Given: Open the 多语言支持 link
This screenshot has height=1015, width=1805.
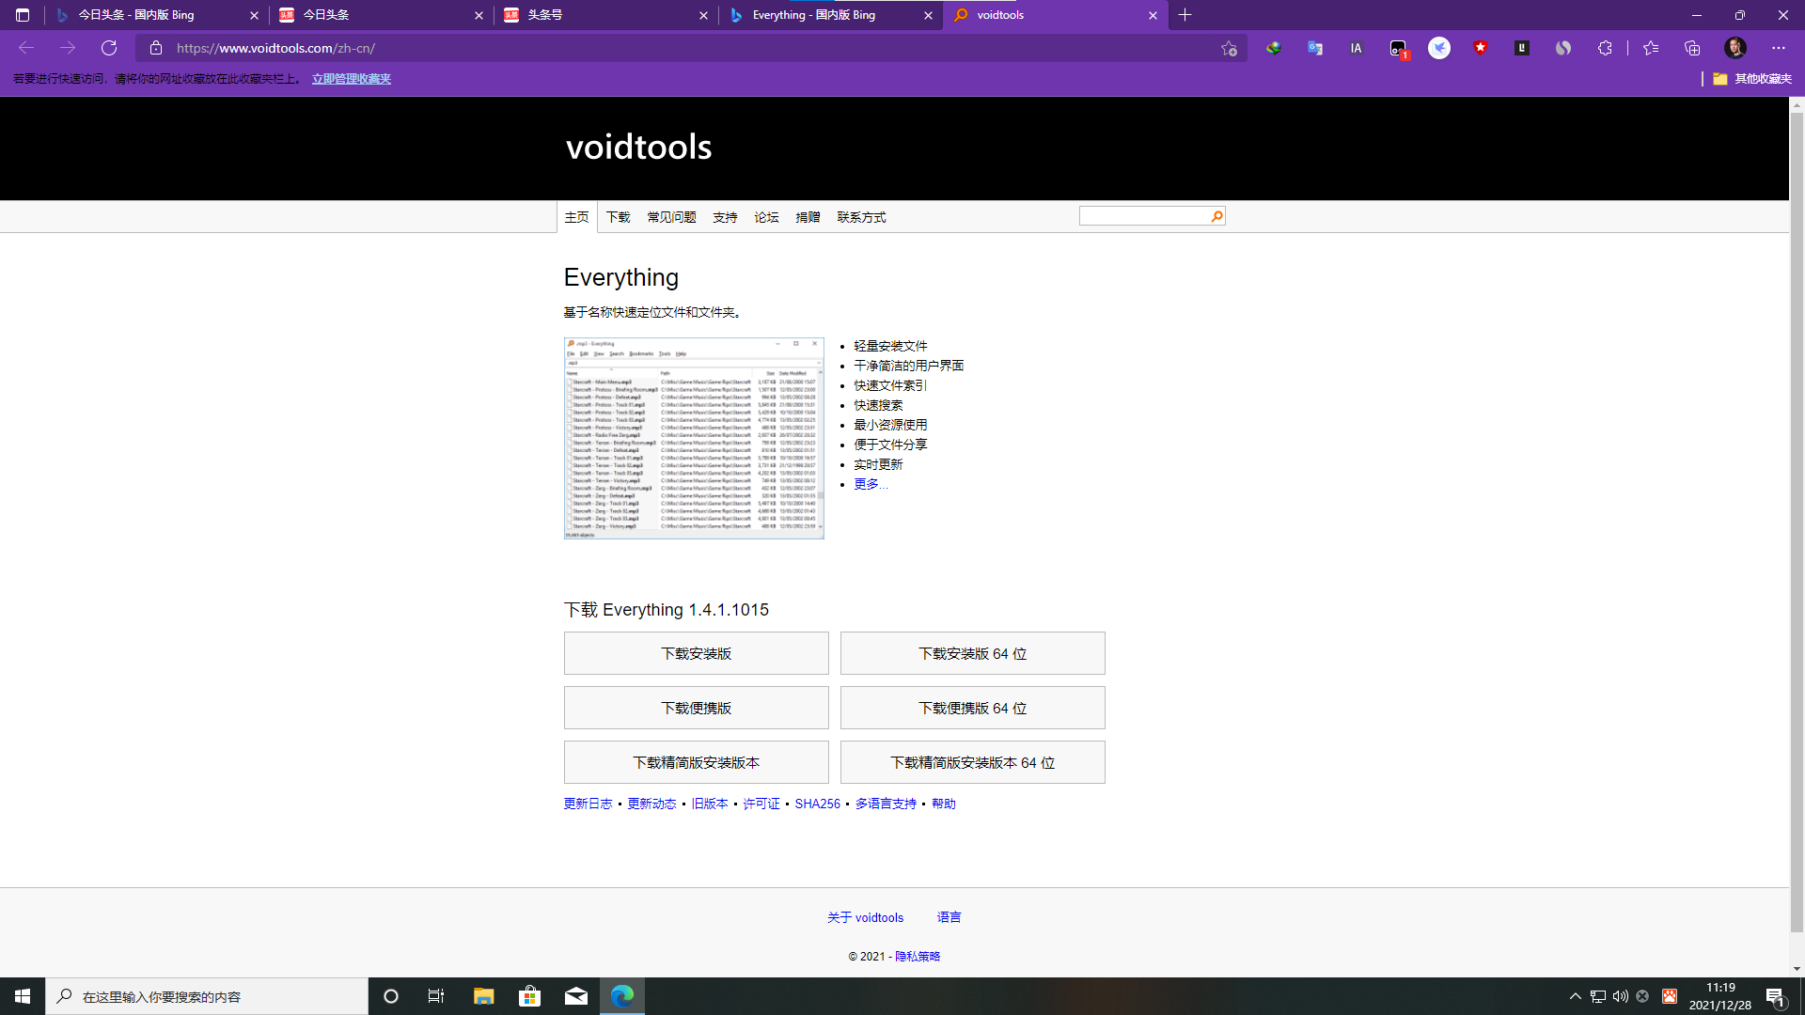Looking at the screenshot, I should pyautogui.click(x=886, y=804).
